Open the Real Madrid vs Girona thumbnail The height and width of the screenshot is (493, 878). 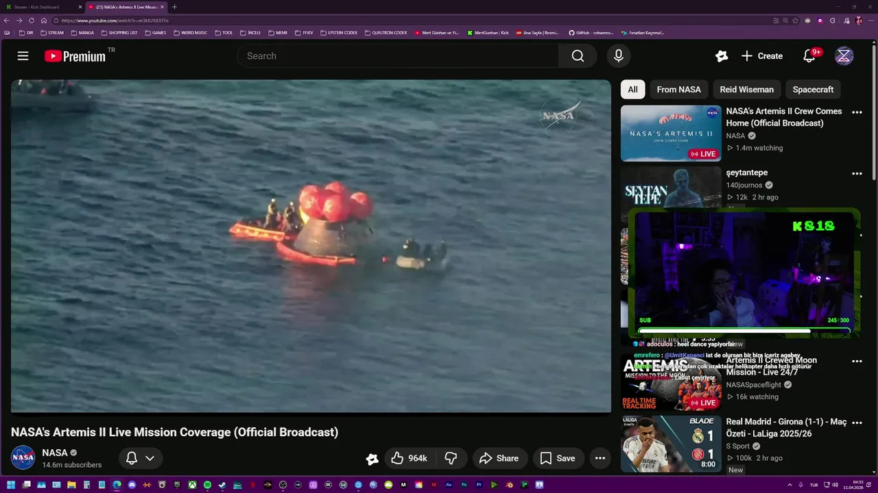pyautogui.click(x=671, y=444)
